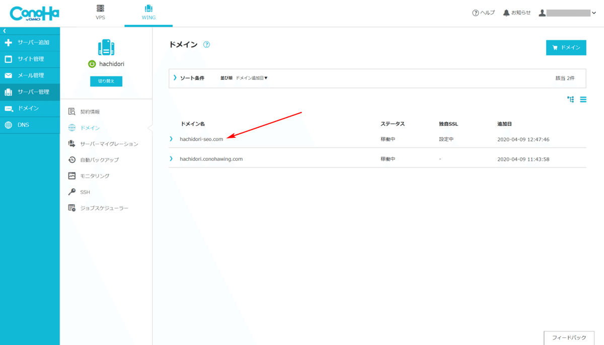Expand the hachidori.conohawing.com row
This screenshot has width=604, height=345.
click(x=171, y=159)
